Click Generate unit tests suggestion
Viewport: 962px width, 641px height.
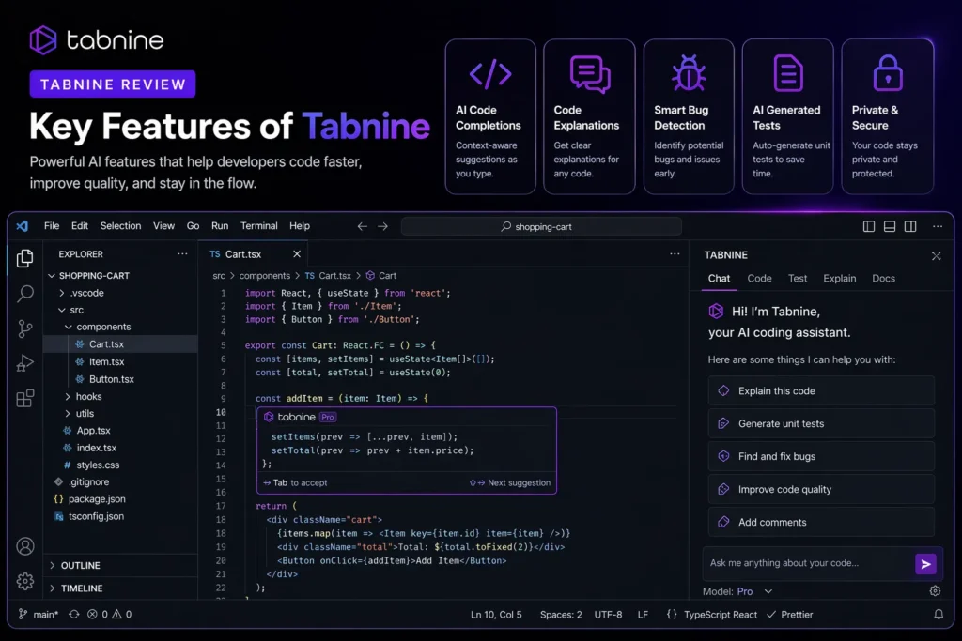pyautogui.click(x=821, y=423)
